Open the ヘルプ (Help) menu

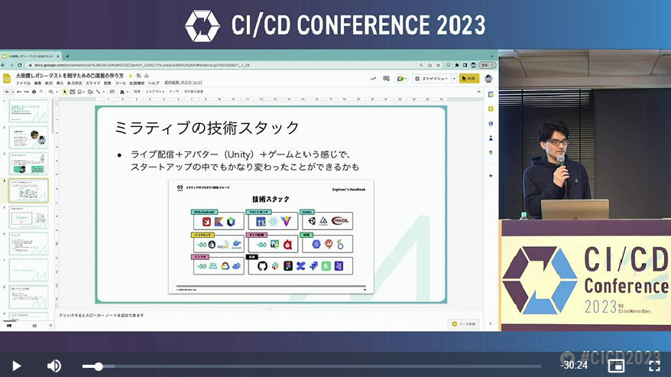pos(154,83)
